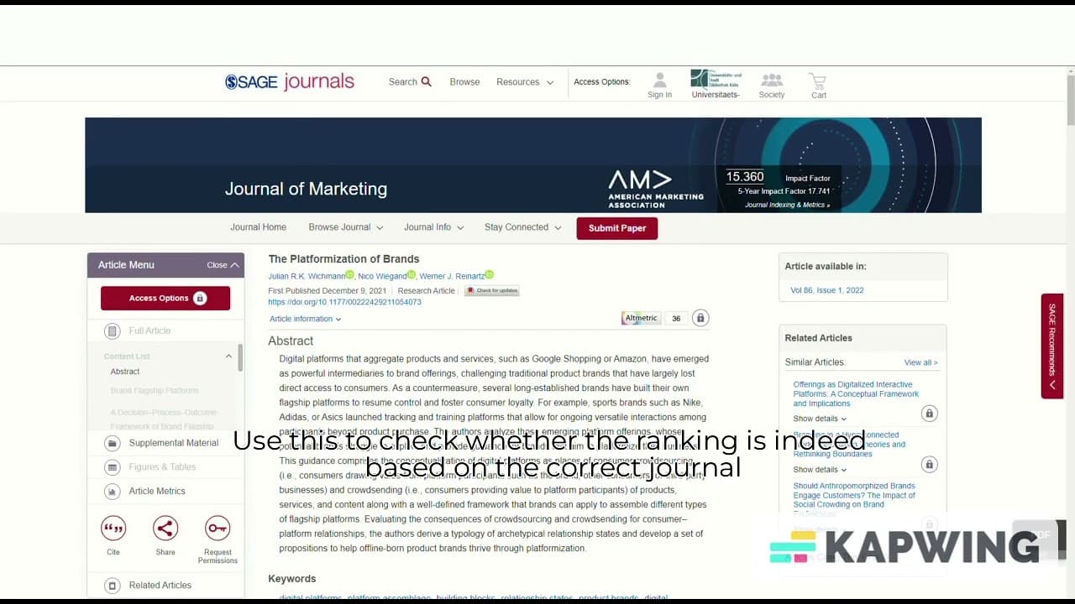Screen dimensions: 1075x604
Task: Open the SAGE Recommends side tab
Action: [x=1052, y=346]
